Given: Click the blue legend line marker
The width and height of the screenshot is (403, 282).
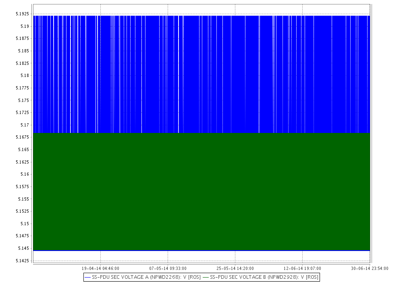Looking at the screenshot, I should (x=87, y=278).
